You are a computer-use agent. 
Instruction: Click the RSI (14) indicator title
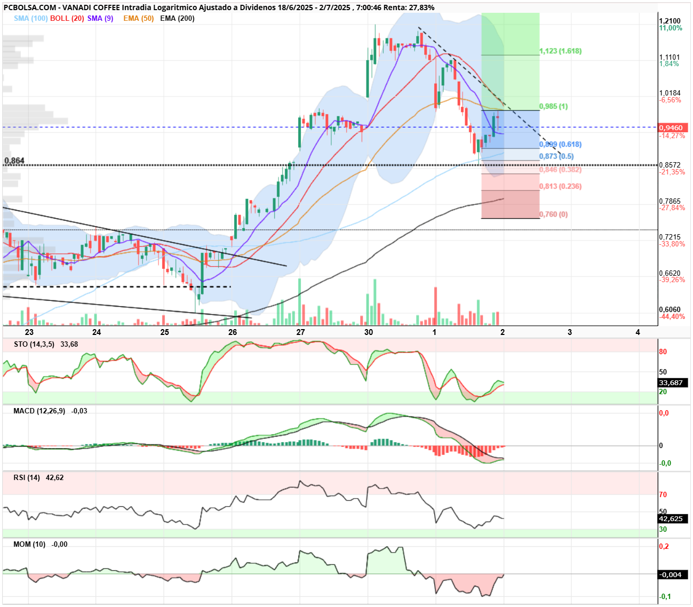click(x=27, y=477)
